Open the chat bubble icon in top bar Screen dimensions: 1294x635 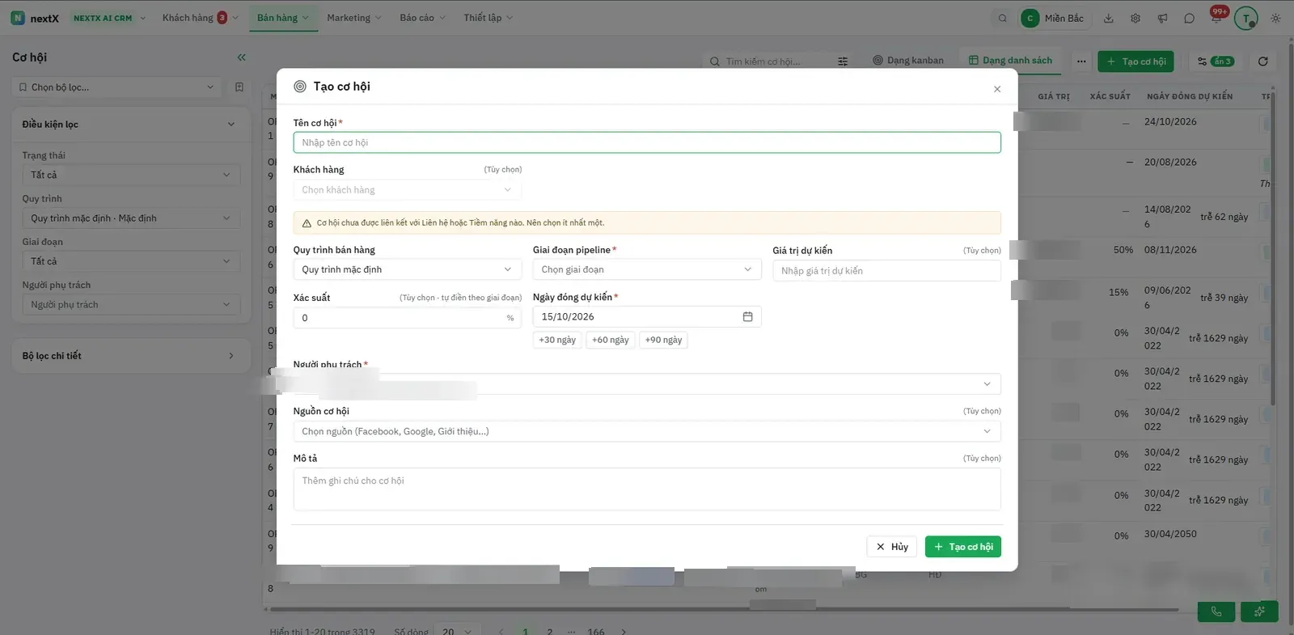(1189, 19)
